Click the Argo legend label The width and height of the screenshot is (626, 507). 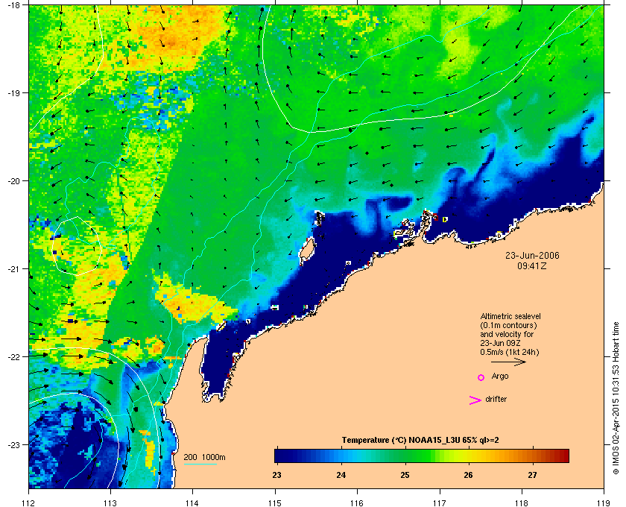click(500, 377)
